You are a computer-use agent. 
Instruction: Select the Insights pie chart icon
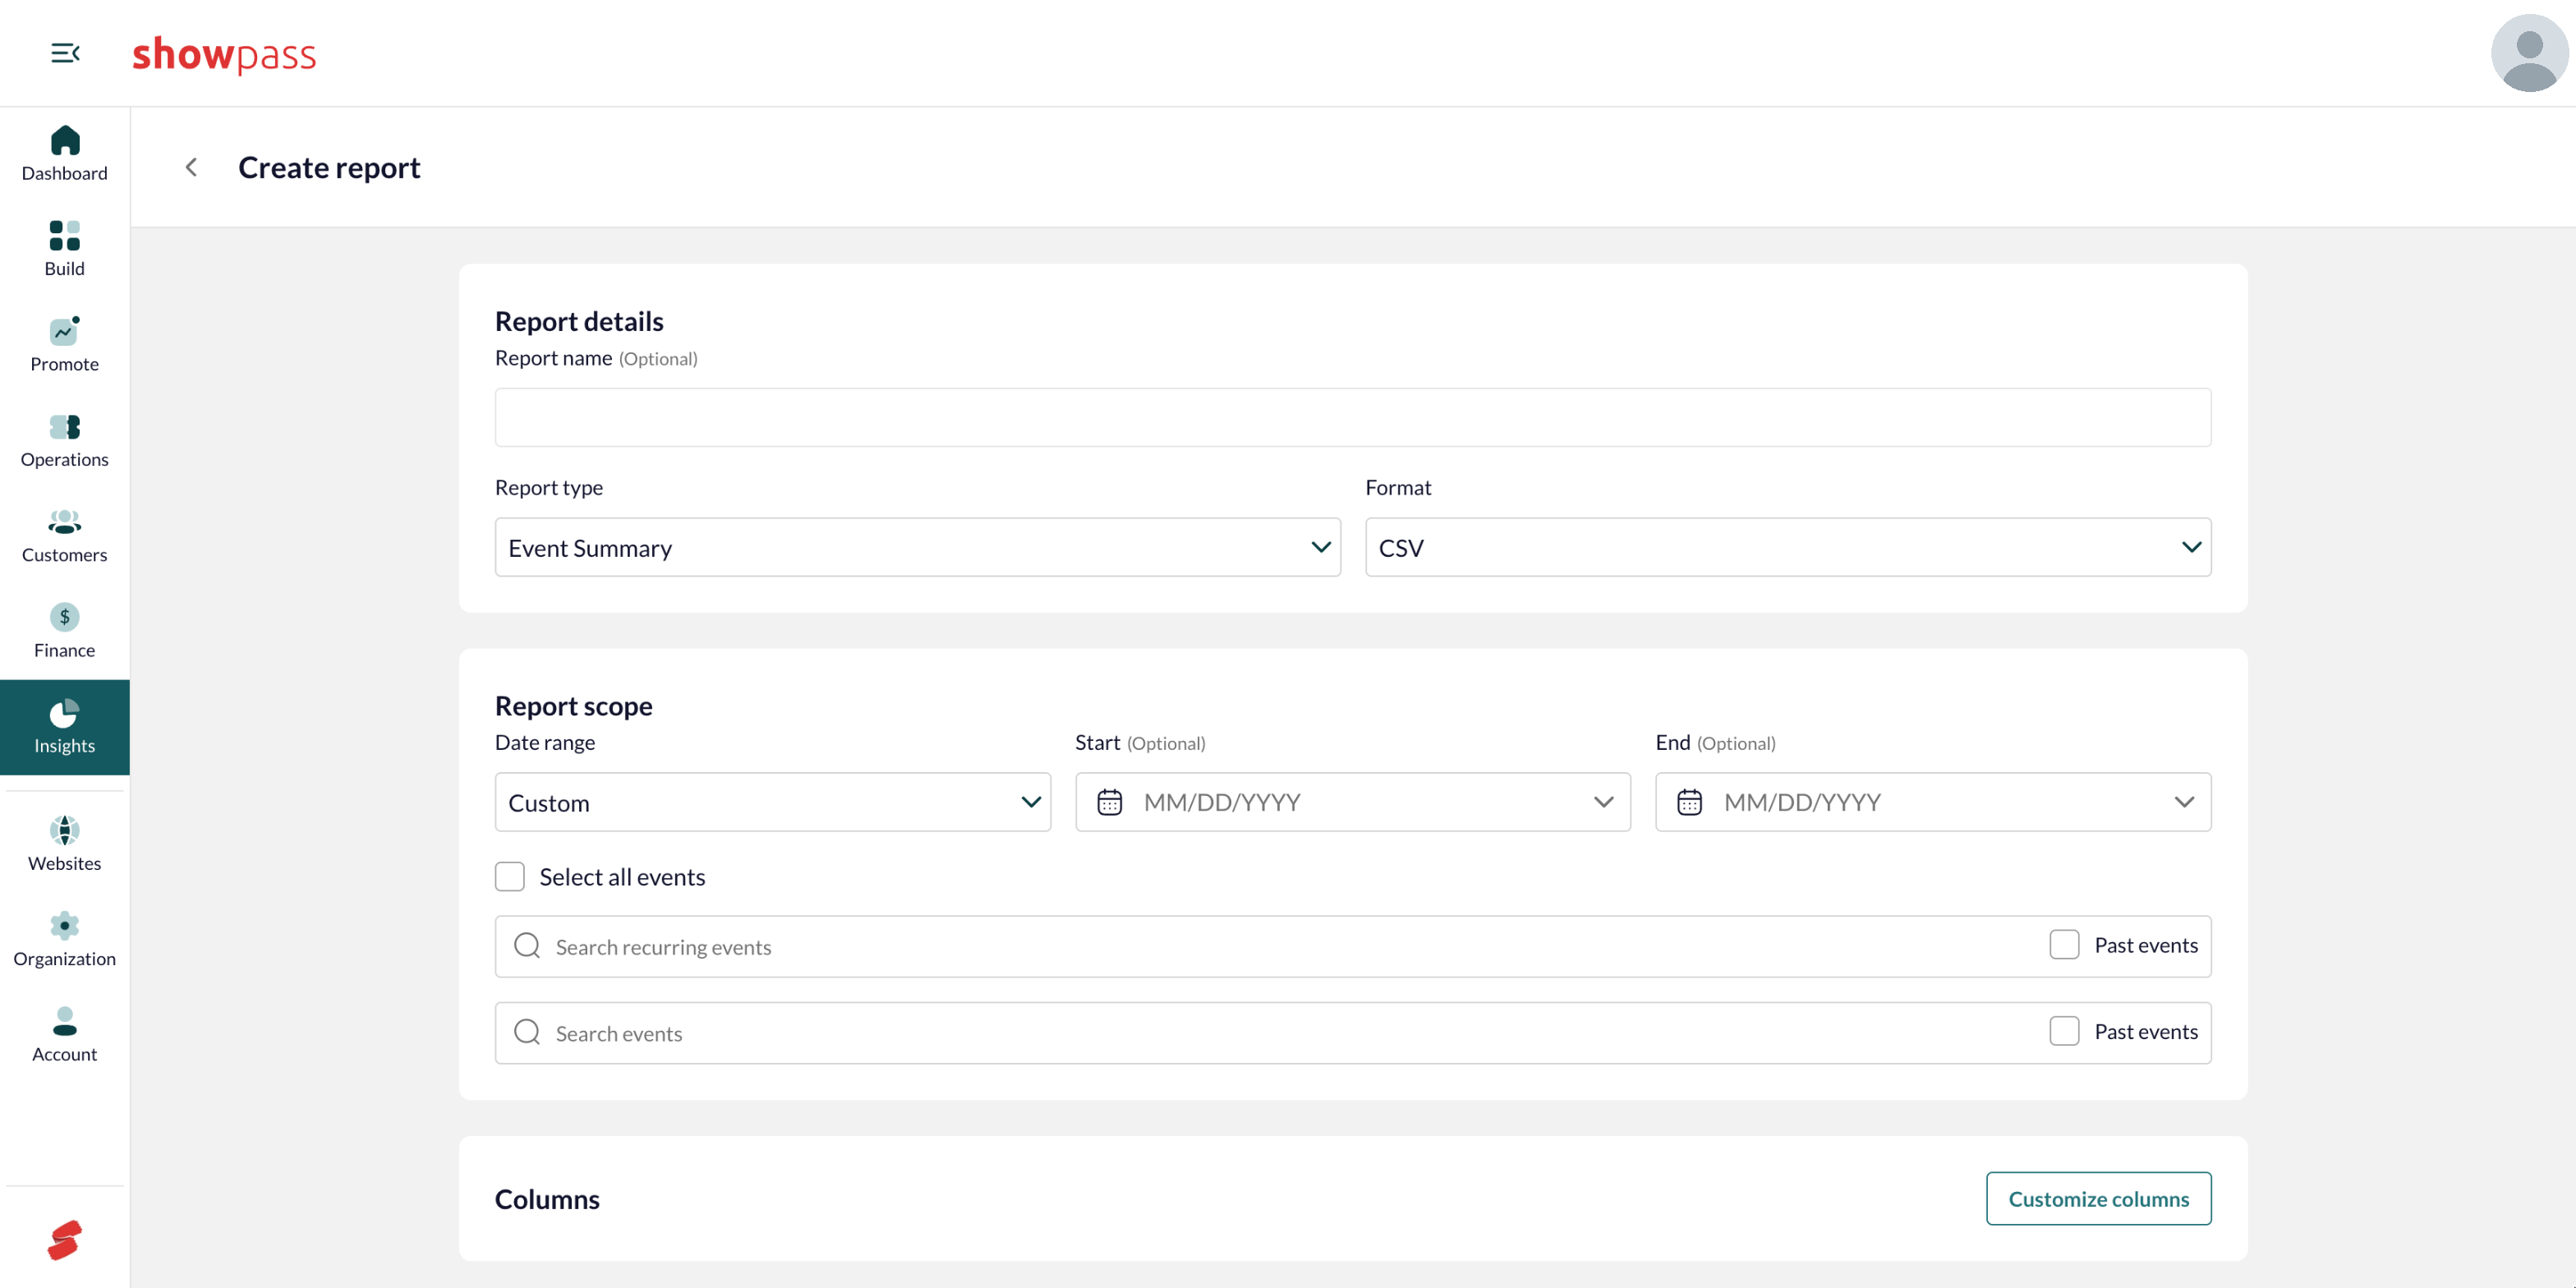point(65,713)
